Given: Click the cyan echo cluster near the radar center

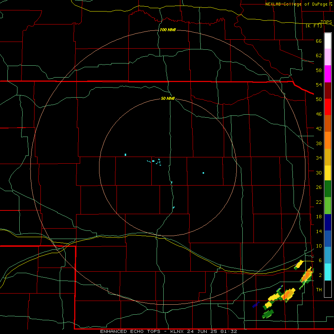Looking at the screenshot, I should [x=154, y=162].
